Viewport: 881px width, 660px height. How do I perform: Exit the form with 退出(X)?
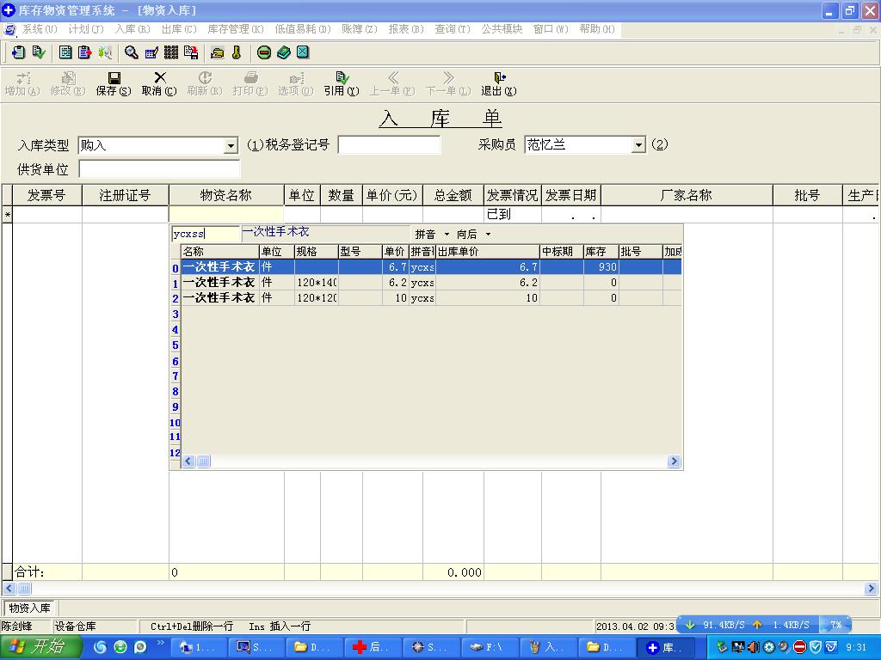tap(499, 83)
